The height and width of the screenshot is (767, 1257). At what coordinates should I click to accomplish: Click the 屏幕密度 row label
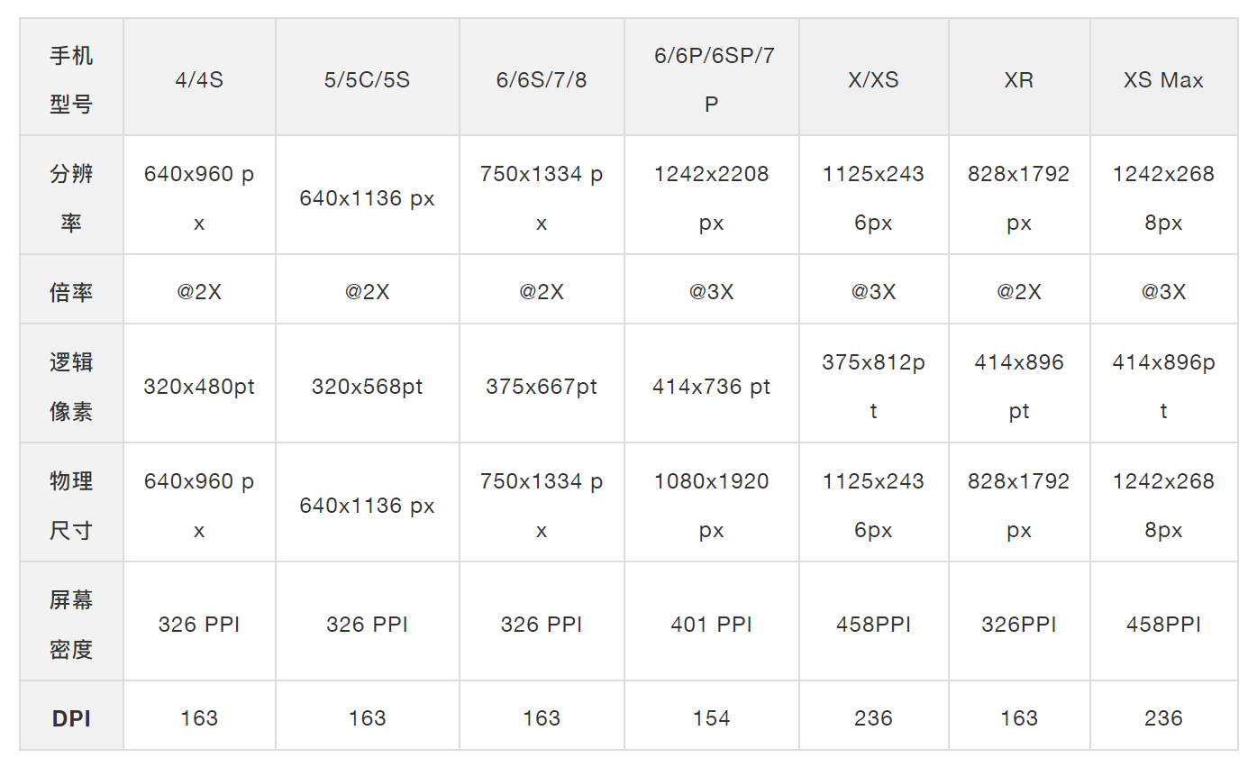pos(71,625)
